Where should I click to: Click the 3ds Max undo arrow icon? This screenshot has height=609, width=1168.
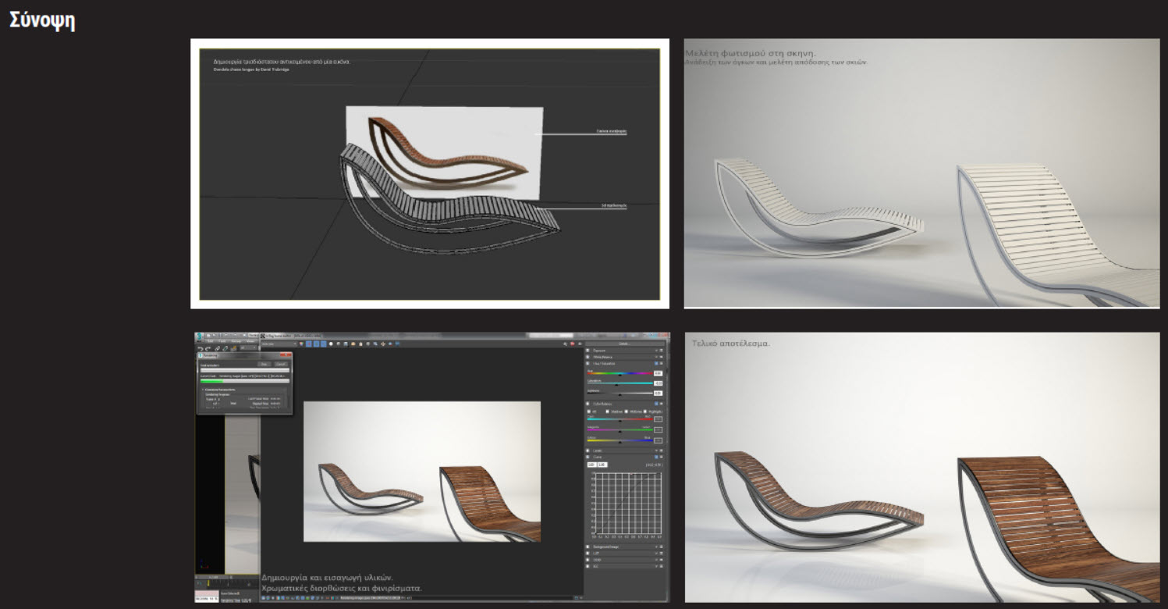[x=200, y=349]
